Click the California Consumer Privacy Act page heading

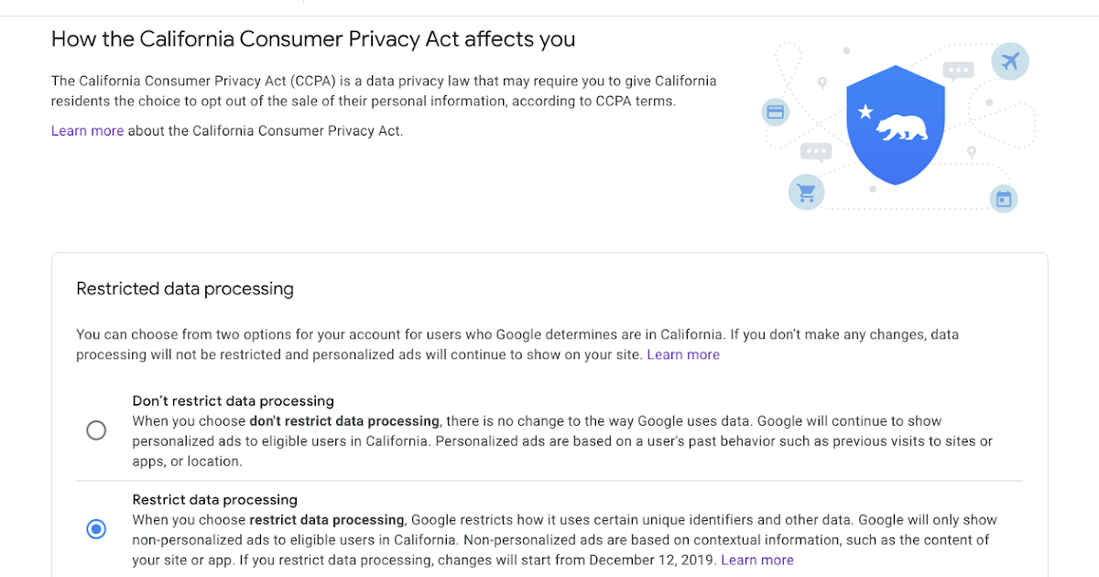313,39
